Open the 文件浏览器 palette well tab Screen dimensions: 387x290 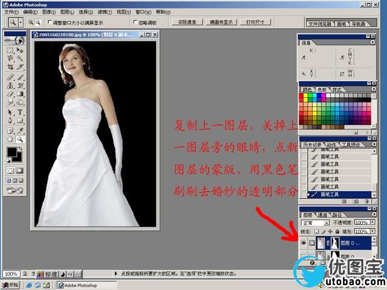pyautogui.click(x=320, y=24)
